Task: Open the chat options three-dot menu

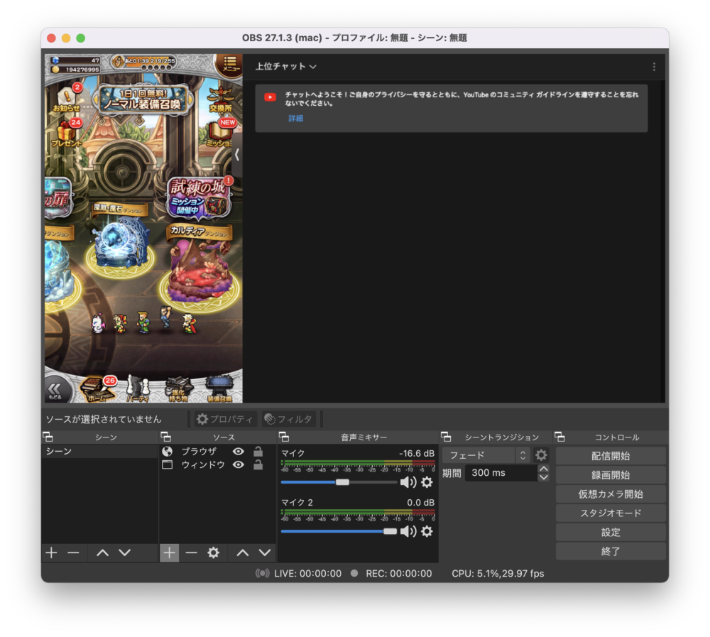Action: point(654,67)
